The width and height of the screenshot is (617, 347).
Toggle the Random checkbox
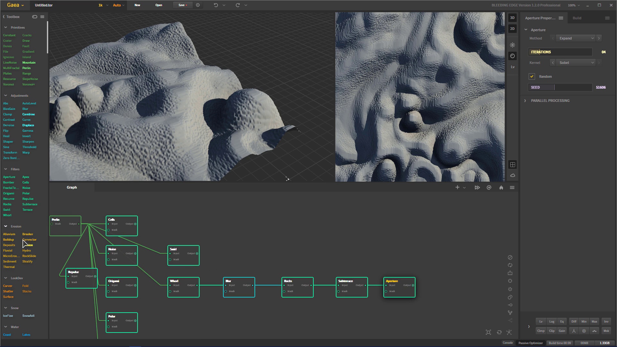click(532, 76)
